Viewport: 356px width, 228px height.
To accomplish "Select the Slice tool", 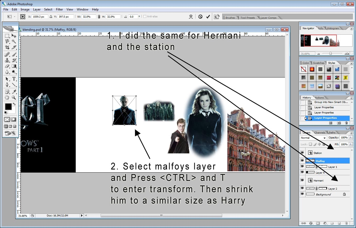I will pyautogui.click(x=14, y=47).
